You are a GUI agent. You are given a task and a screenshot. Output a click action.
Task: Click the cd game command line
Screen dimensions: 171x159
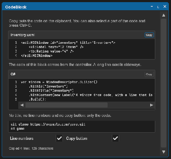17,129
